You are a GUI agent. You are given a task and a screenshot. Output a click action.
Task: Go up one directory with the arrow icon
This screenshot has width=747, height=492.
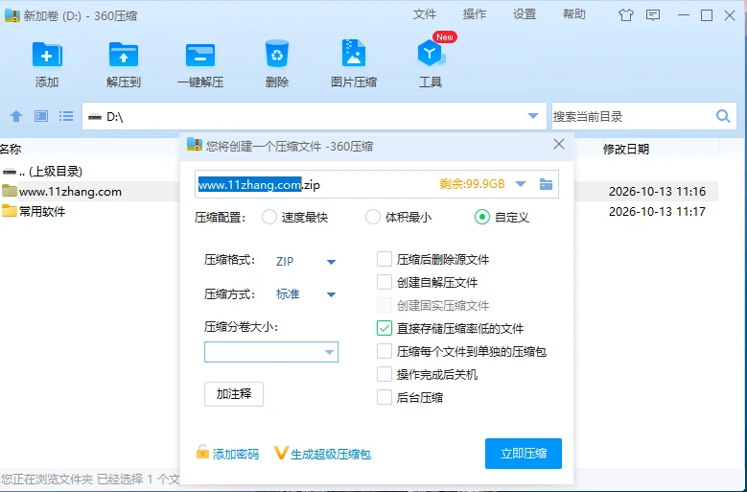pyautogui.click(x=16, y=116)
